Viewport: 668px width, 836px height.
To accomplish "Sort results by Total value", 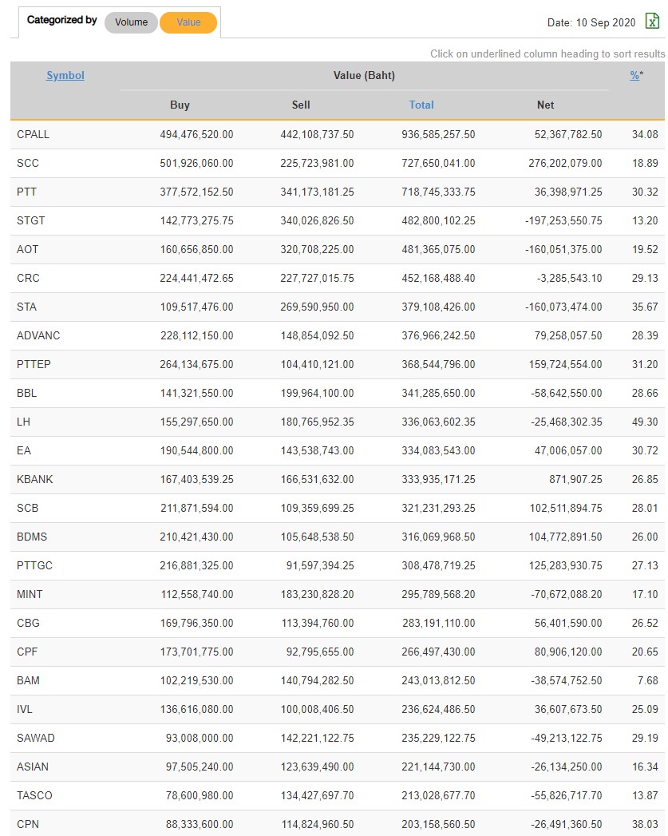I will pyautogui.click(x=421, y=105).
